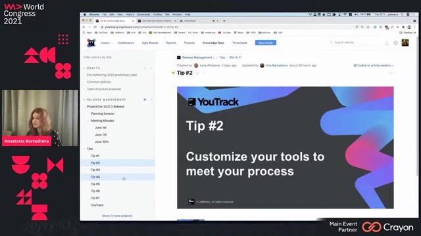Open the June 7th meeting minutes
The image size is (421, 236).
pos(101,134)
